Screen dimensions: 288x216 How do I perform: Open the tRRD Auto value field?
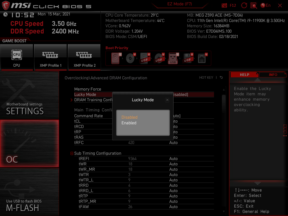(173, 185)
